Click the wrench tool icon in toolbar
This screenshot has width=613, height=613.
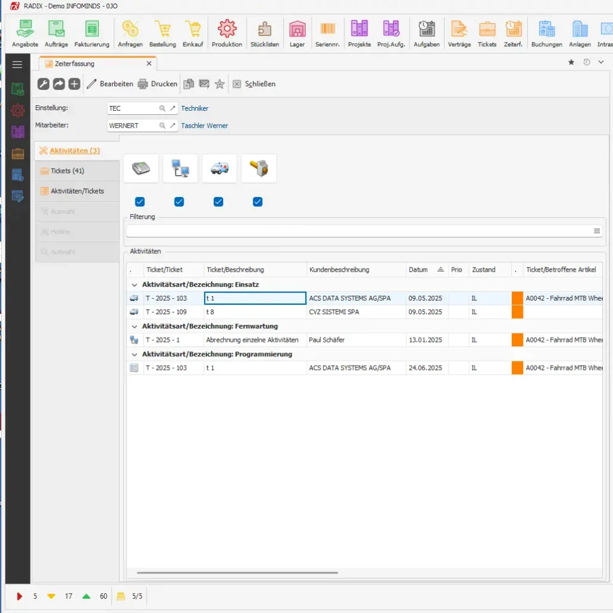(43, 84)
